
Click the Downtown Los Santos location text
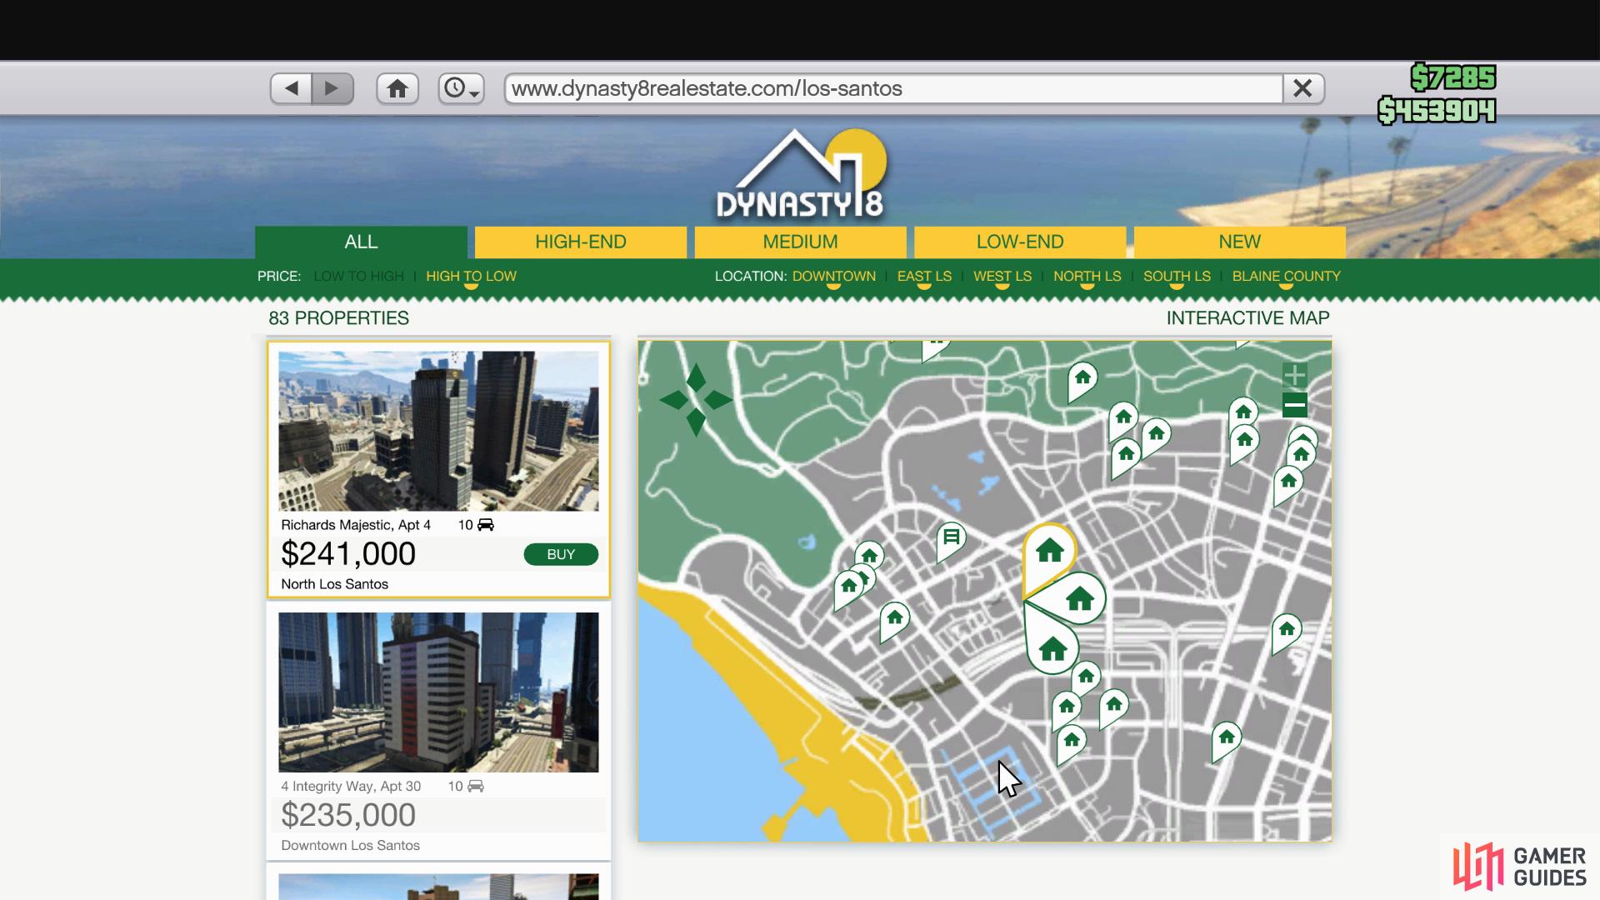coord(350,845)
